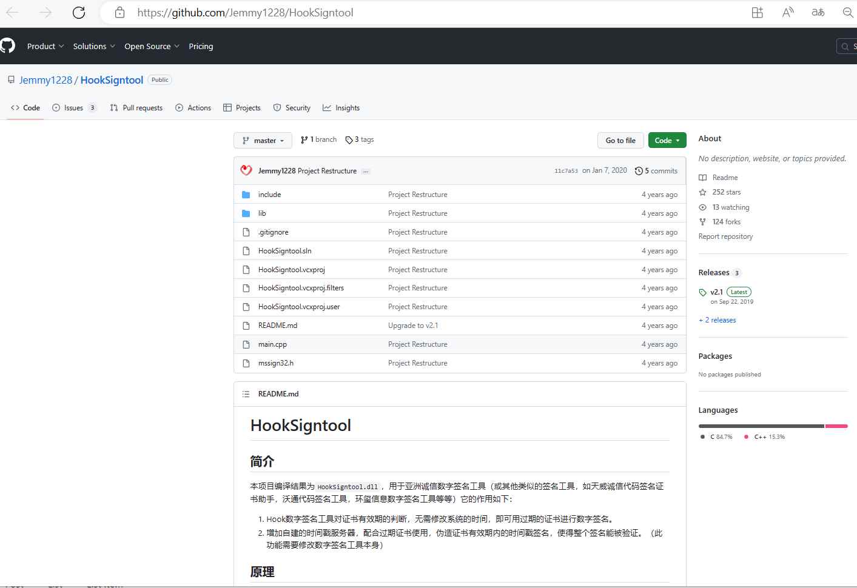
Task: Click the zoom magnifier icon in the address bar
Action: click(848, 12)
